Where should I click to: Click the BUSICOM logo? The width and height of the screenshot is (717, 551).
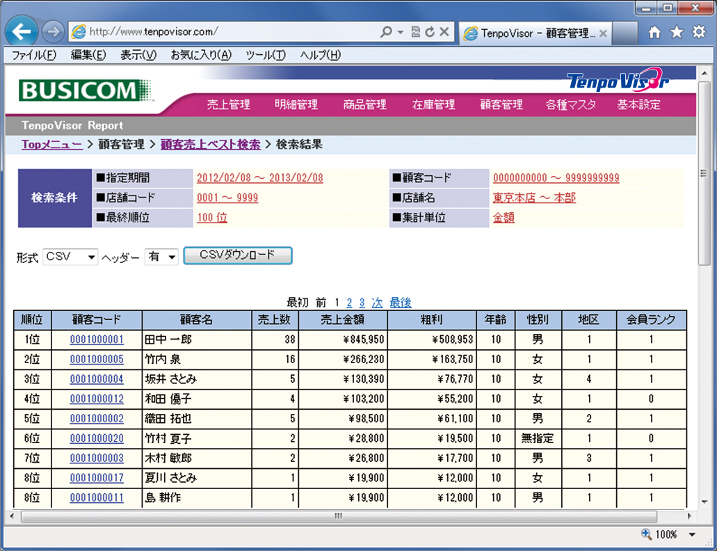(x=86, y=90)
